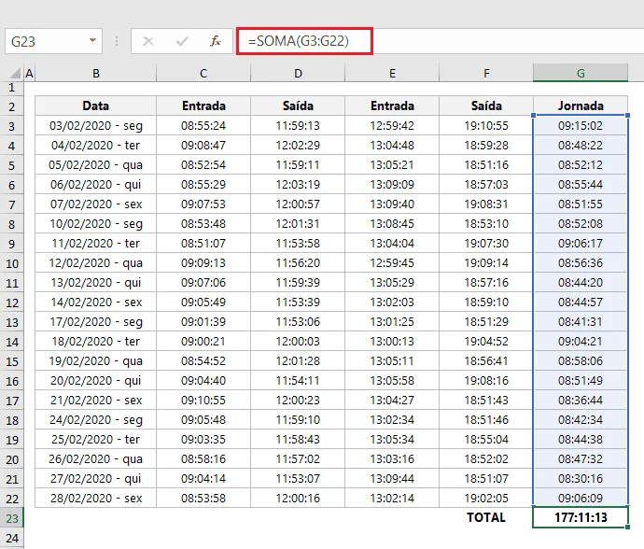
Task: Select date cell '07/02/2020 - sex'
Action: coord(96,204)
